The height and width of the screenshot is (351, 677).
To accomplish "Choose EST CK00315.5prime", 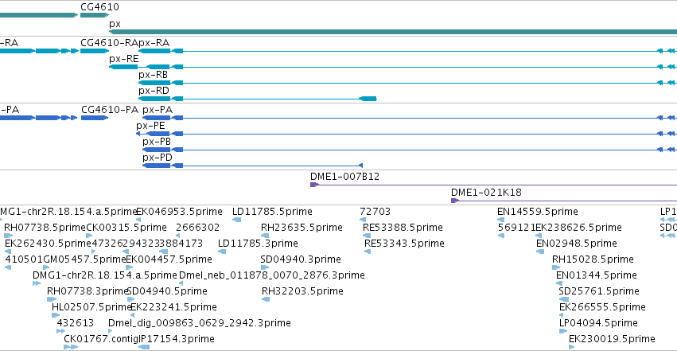I will tap(126, 228).
